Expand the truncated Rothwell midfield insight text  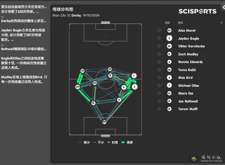(24, 49)
